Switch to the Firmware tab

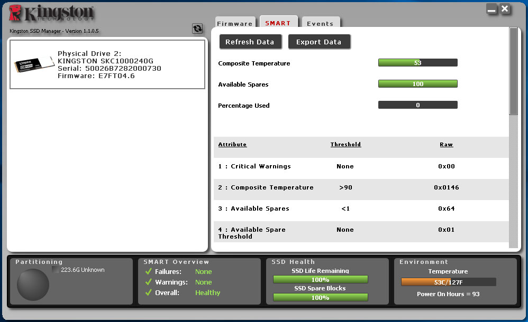pos(235,22)
